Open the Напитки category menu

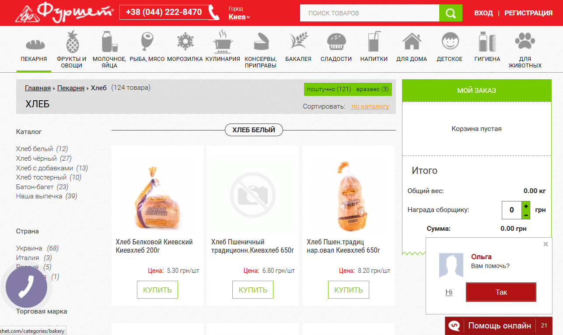click(374, 59)
